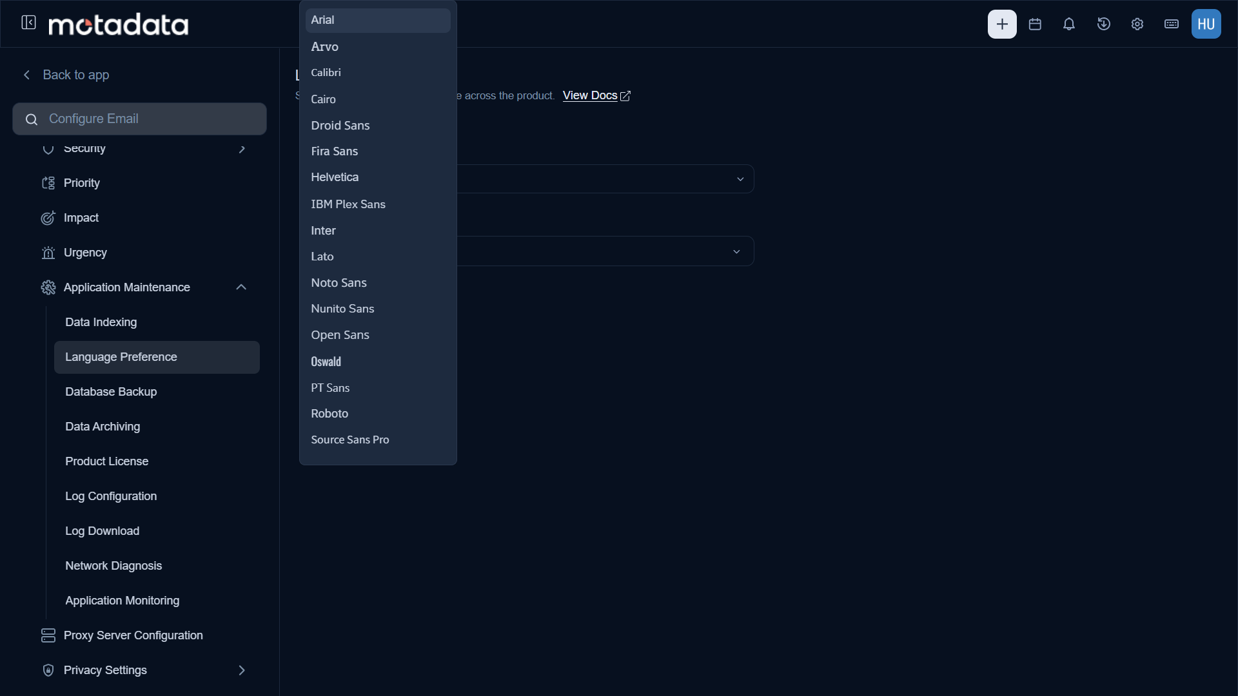Pick IBM Plex Sans font
Screen dimensions: 1238x696
coord(378,204)
